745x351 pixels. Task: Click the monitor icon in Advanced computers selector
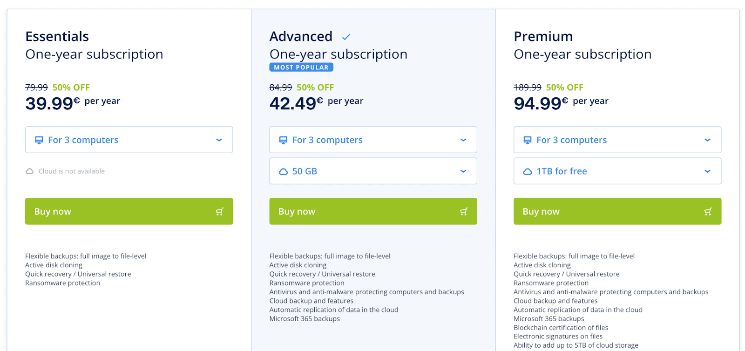(x=283, y=140)
